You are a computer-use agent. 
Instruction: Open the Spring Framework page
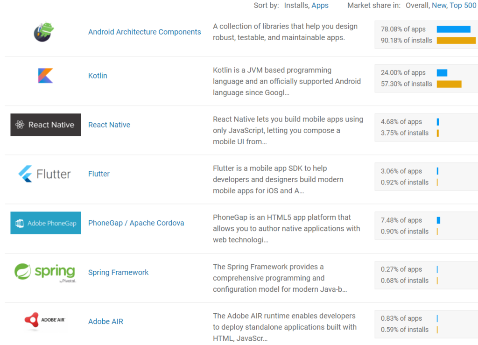click(118, 272)
